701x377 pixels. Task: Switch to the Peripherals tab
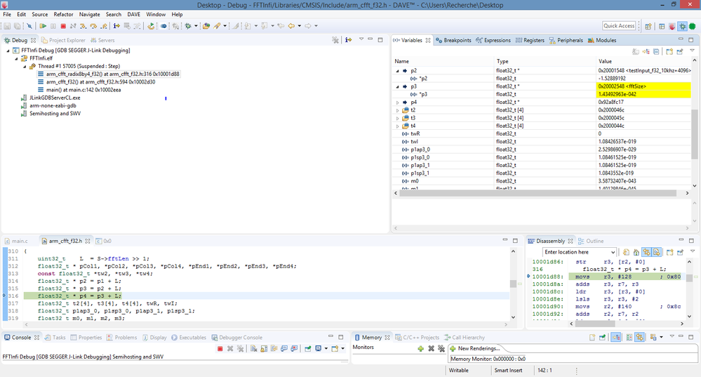566,40
